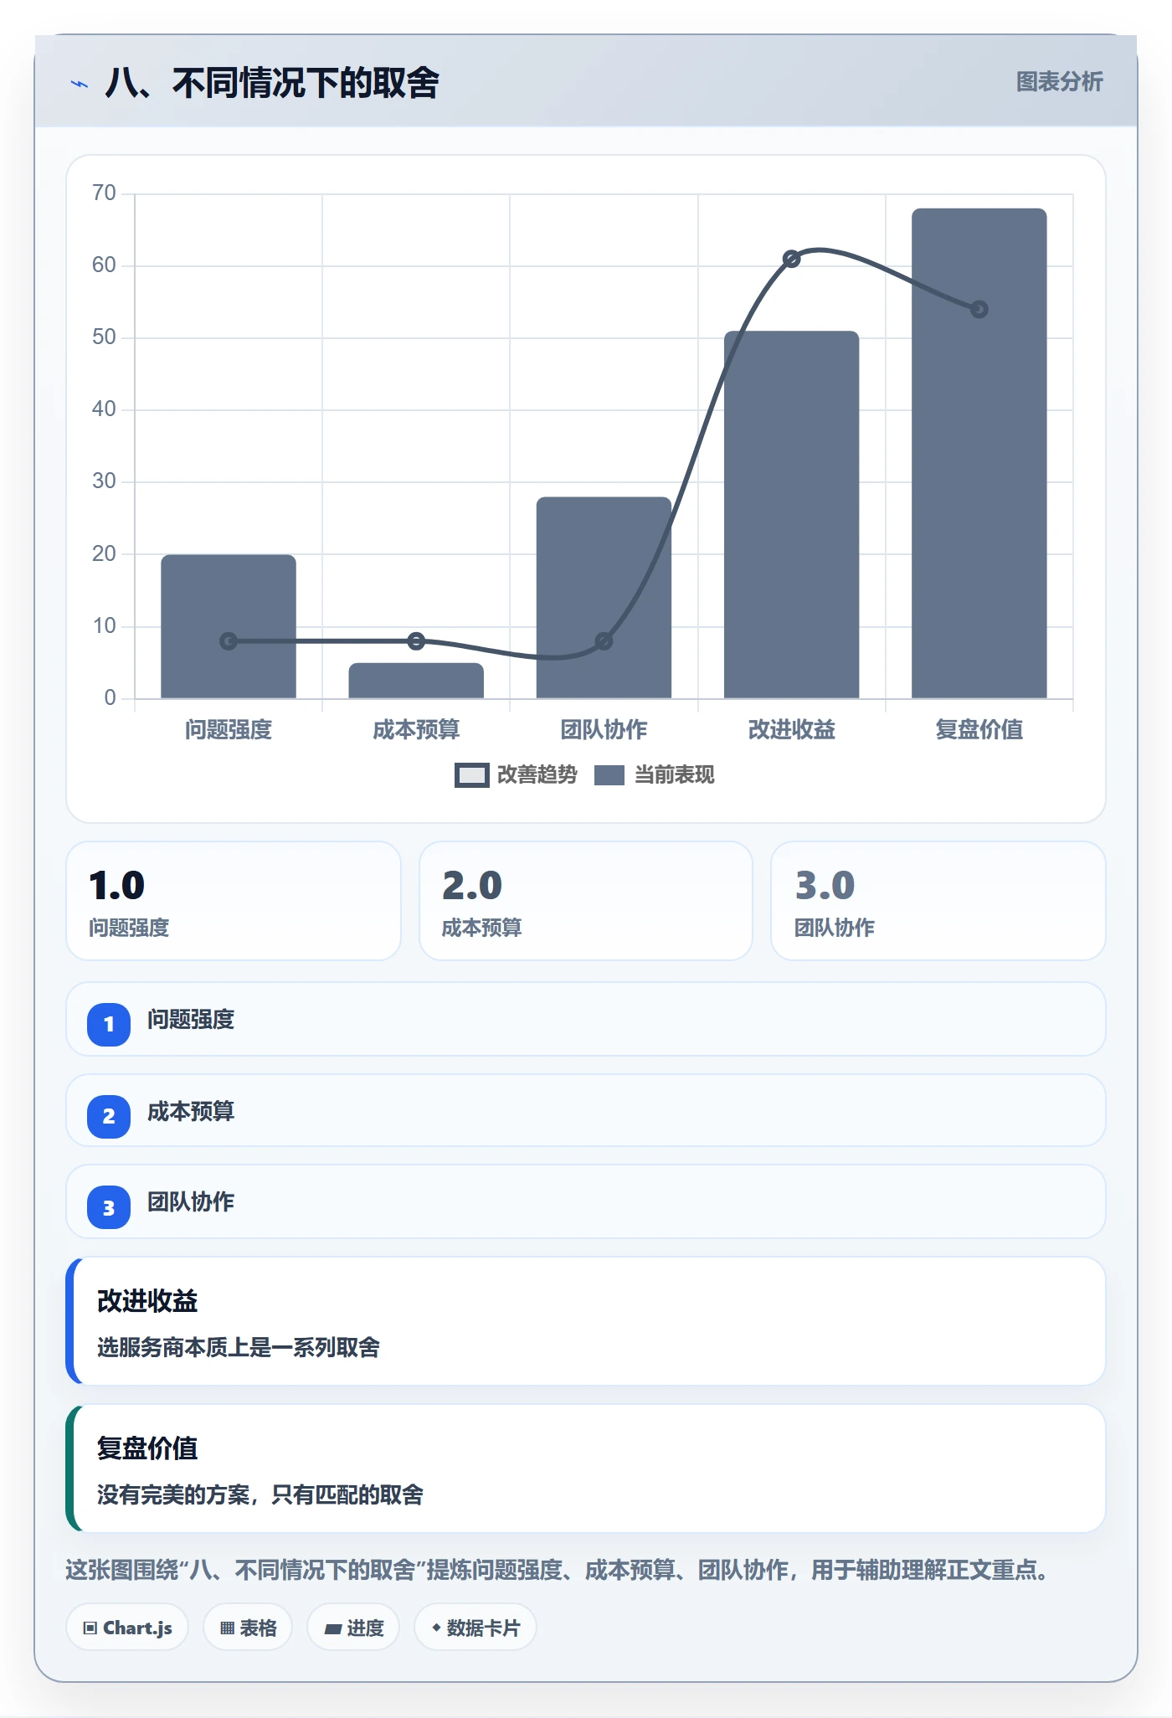Click the 表格 tag chip
The width and height of the screenshot is (1172, 1718).
[248, 1628]
